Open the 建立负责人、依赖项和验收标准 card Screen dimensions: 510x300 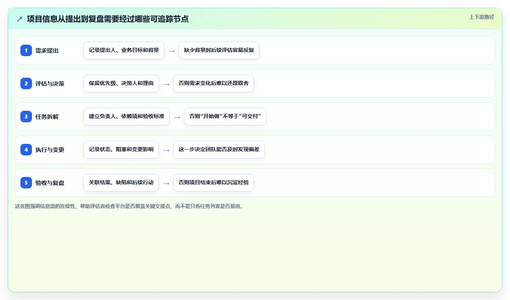pyautogui.click(x=127, y=117)
